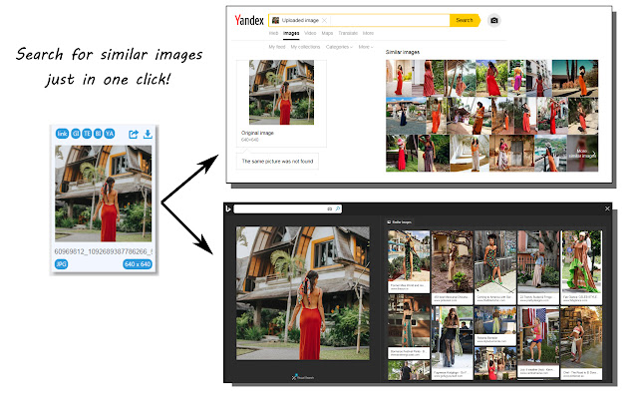Screen dimensions: 638x399
Task: Click the magnifier search icon in Bing box
Action: coord(337,208)
